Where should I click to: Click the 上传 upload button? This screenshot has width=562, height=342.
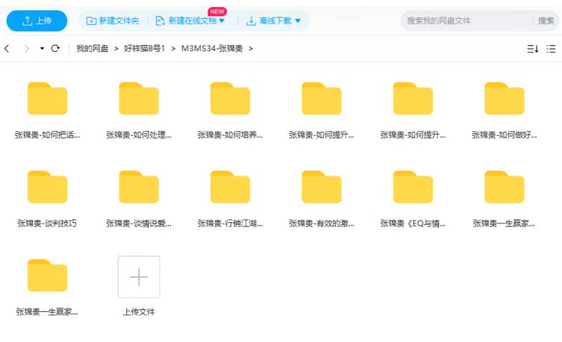(x=37, y=21)
